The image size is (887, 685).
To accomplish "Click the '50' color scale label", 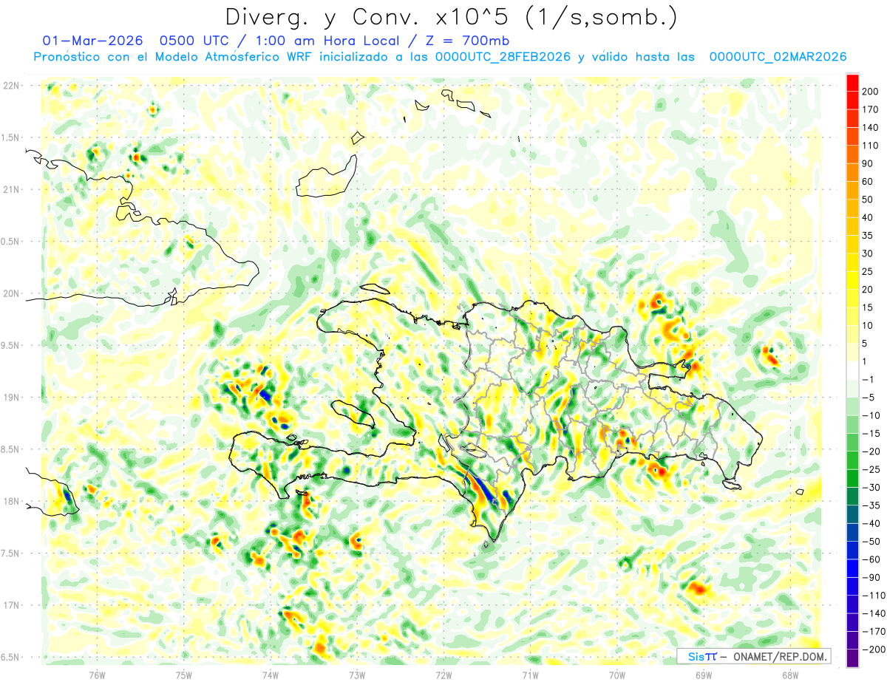I will [868, 200].
